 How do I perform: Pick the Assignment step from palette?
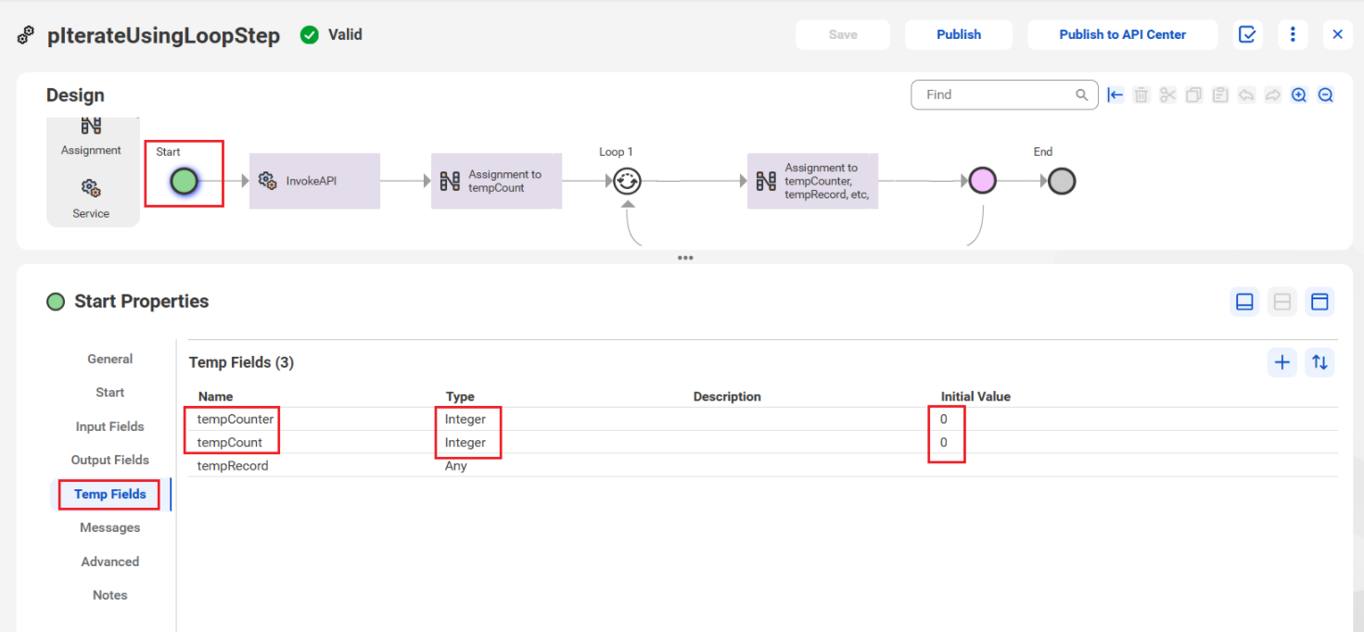(91, 135)
